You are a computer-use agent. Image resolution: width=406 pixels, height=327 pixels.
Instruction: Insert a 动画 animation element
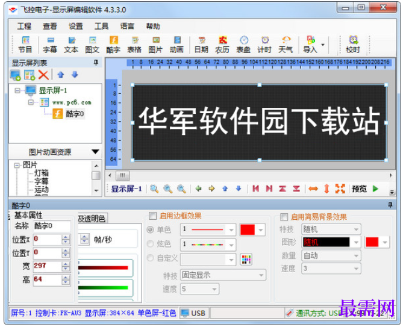coord(177,45)
